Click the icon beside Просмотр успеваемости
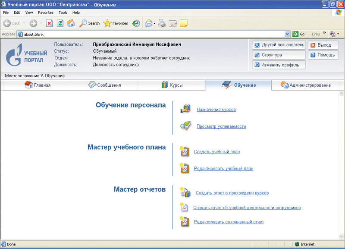This screenshot has height=249, width=345. (x=185, y=126)
